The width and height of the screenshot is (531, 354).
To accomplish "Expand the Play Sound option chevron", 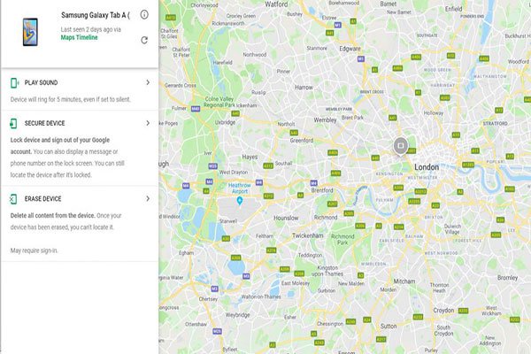I will [148, 82].
